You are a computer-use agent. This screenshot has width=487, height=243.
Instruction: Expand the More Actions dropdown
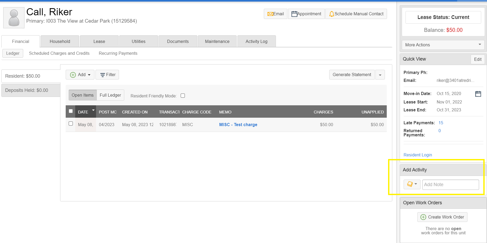pyautogui.click(x=443, y=45)
